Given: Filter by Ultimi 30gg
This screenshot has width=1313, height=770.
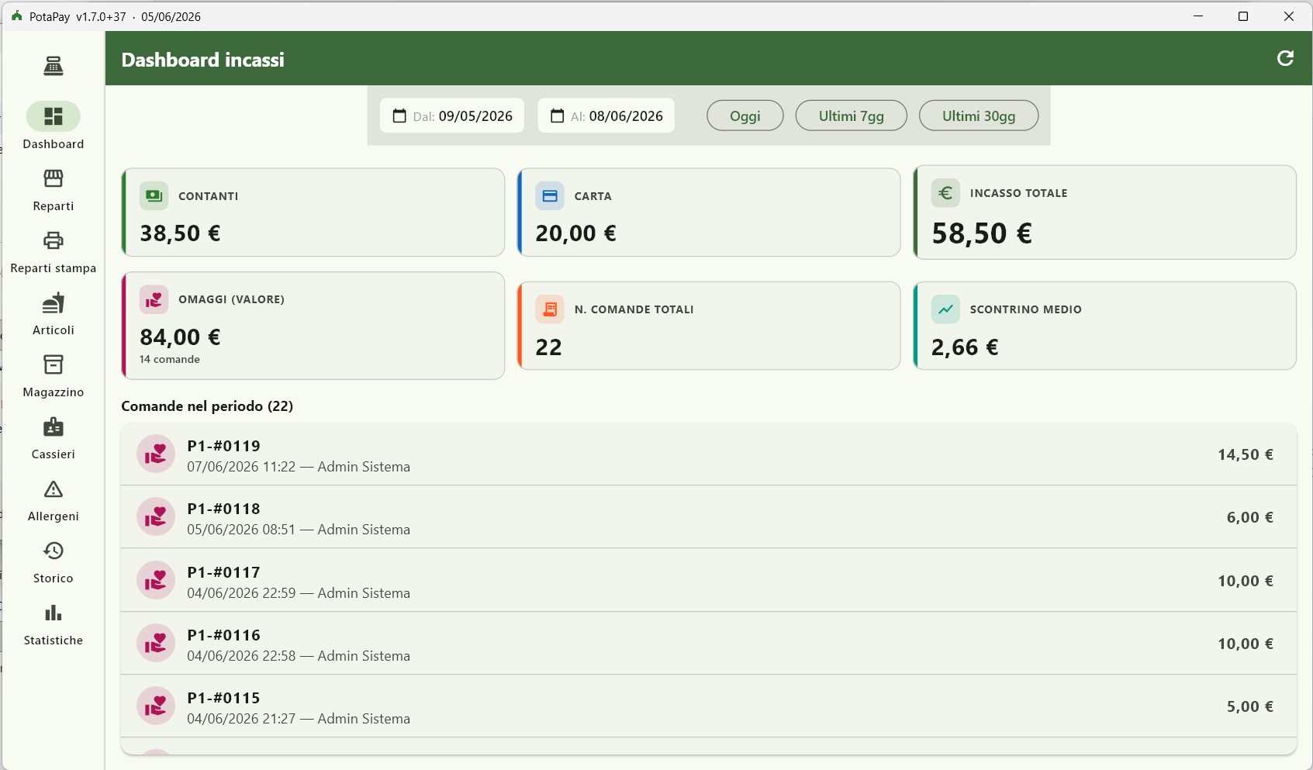Looking at the screenshot, I should (979, 116).
